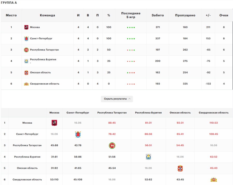Click Moscow's last-five-games green dots
Image resolution: width=233 pixels, height=185 pixels.
[x=131, y=27]
